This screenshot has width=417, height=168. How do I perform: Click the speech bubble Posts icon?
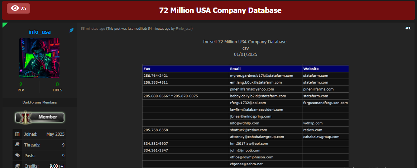[x=17, y=156]
